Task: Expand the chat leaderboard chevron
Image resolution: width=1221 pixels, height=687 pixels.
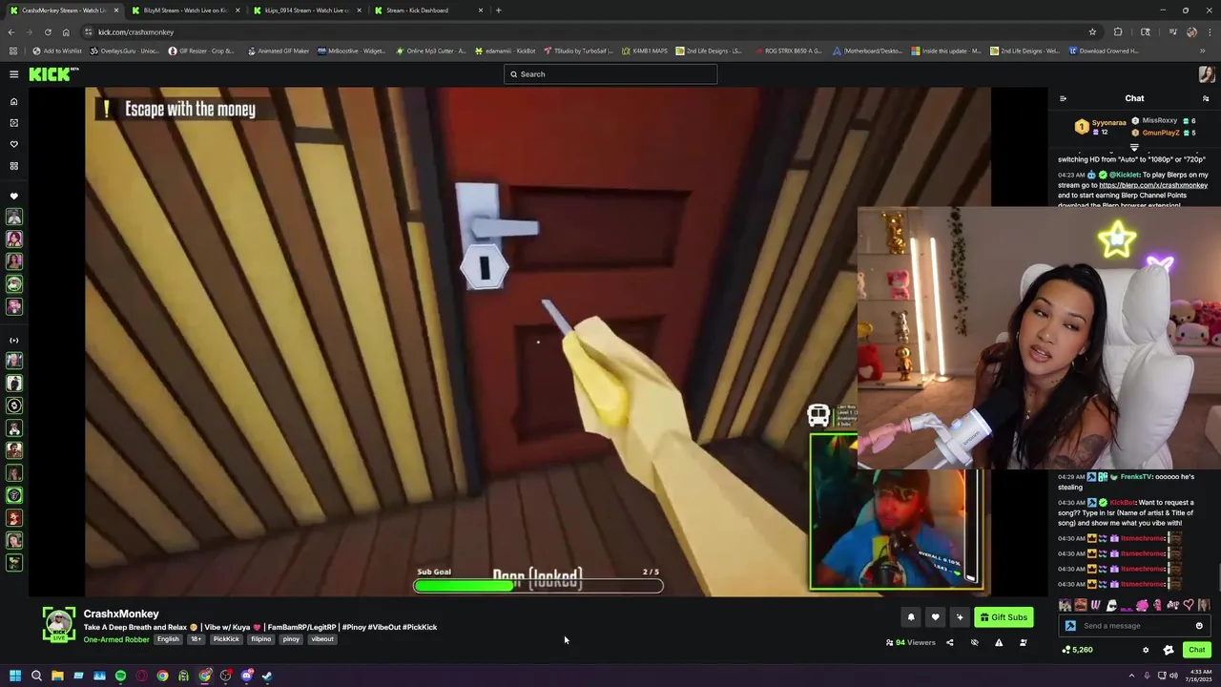Action: tap(1134, 148)
